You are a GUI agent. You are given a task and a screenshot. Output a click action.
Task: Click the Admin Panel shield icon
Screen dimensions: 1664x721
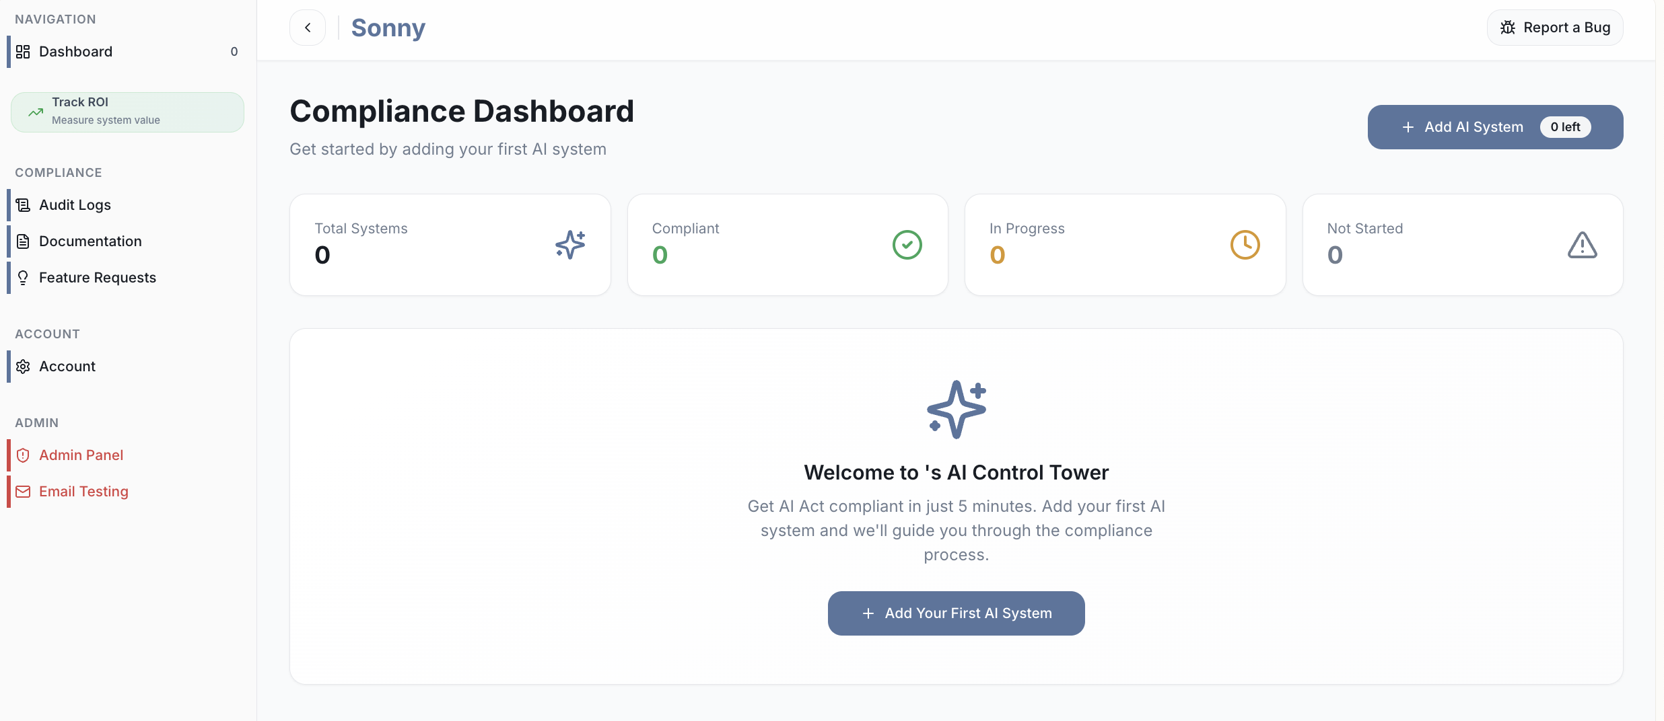(x=23, y=455)
